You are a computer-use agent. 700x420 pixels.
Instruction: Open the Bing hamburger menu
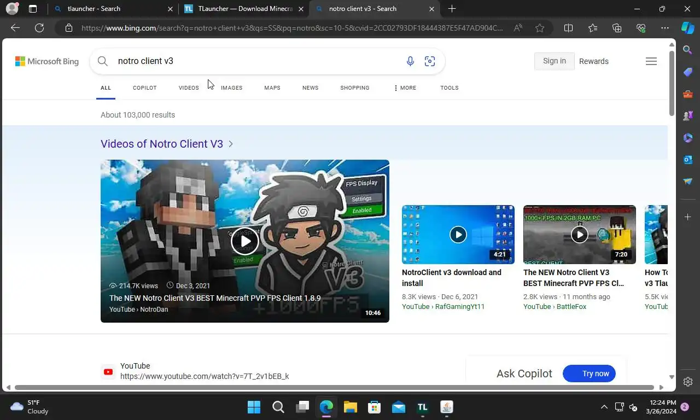click(651, 61)
